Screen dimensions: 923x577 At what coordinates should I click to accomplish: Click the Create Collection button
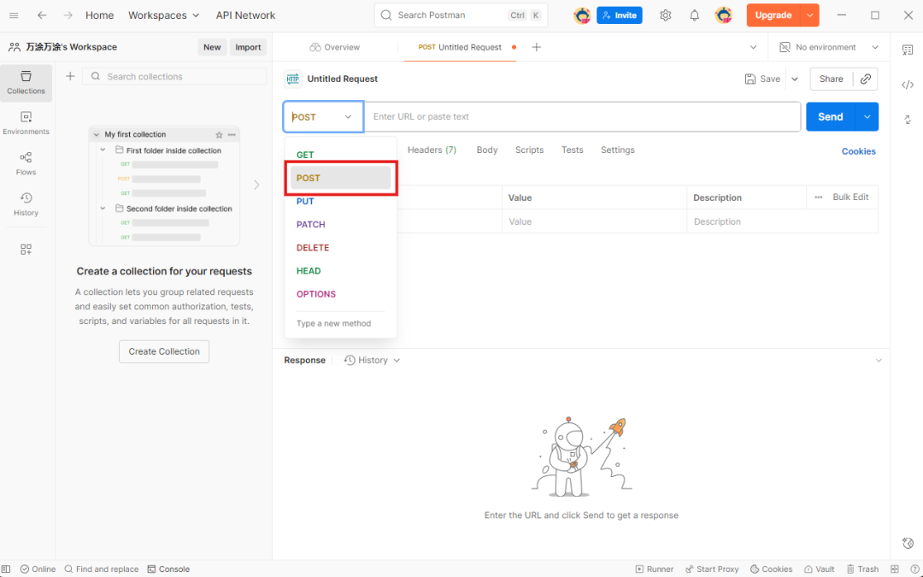[x=164, y=351]
